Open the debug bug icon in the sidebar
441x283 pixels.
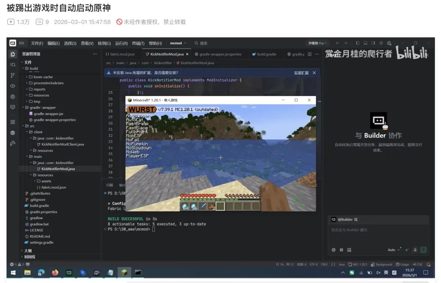pos(13,96)
